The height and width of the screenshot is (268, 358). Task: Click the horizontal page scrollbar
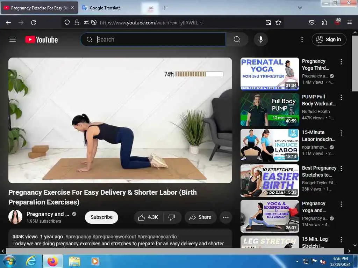(x=175, y=251)
